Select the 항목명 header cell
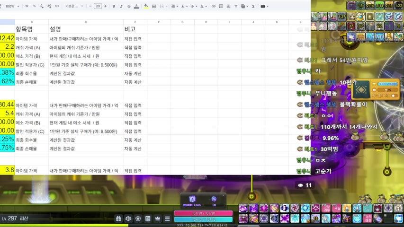This screenshot has height=227, width=404. (x=32, y=29)
